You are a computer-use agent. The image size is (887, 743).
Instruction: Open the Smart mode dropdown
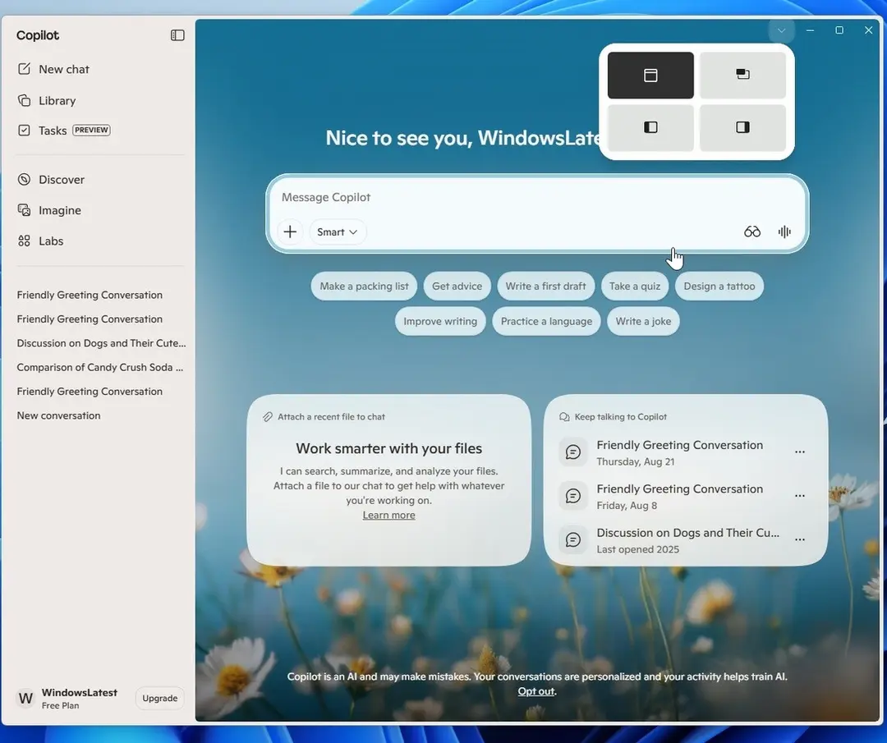point(338,232)
